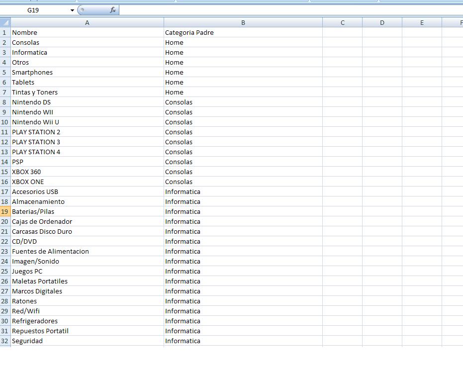Click 'Home' in the Otros row
463x377 pixels.
[x=243, y=62]
